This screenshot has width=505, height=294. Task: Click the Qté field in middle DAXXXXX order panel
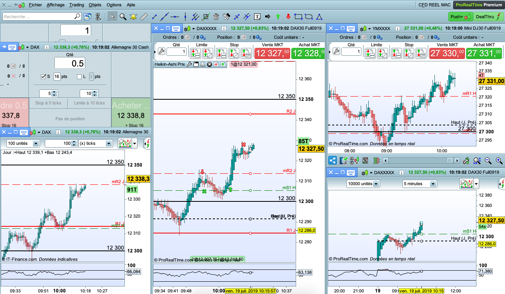coord(176,52)
